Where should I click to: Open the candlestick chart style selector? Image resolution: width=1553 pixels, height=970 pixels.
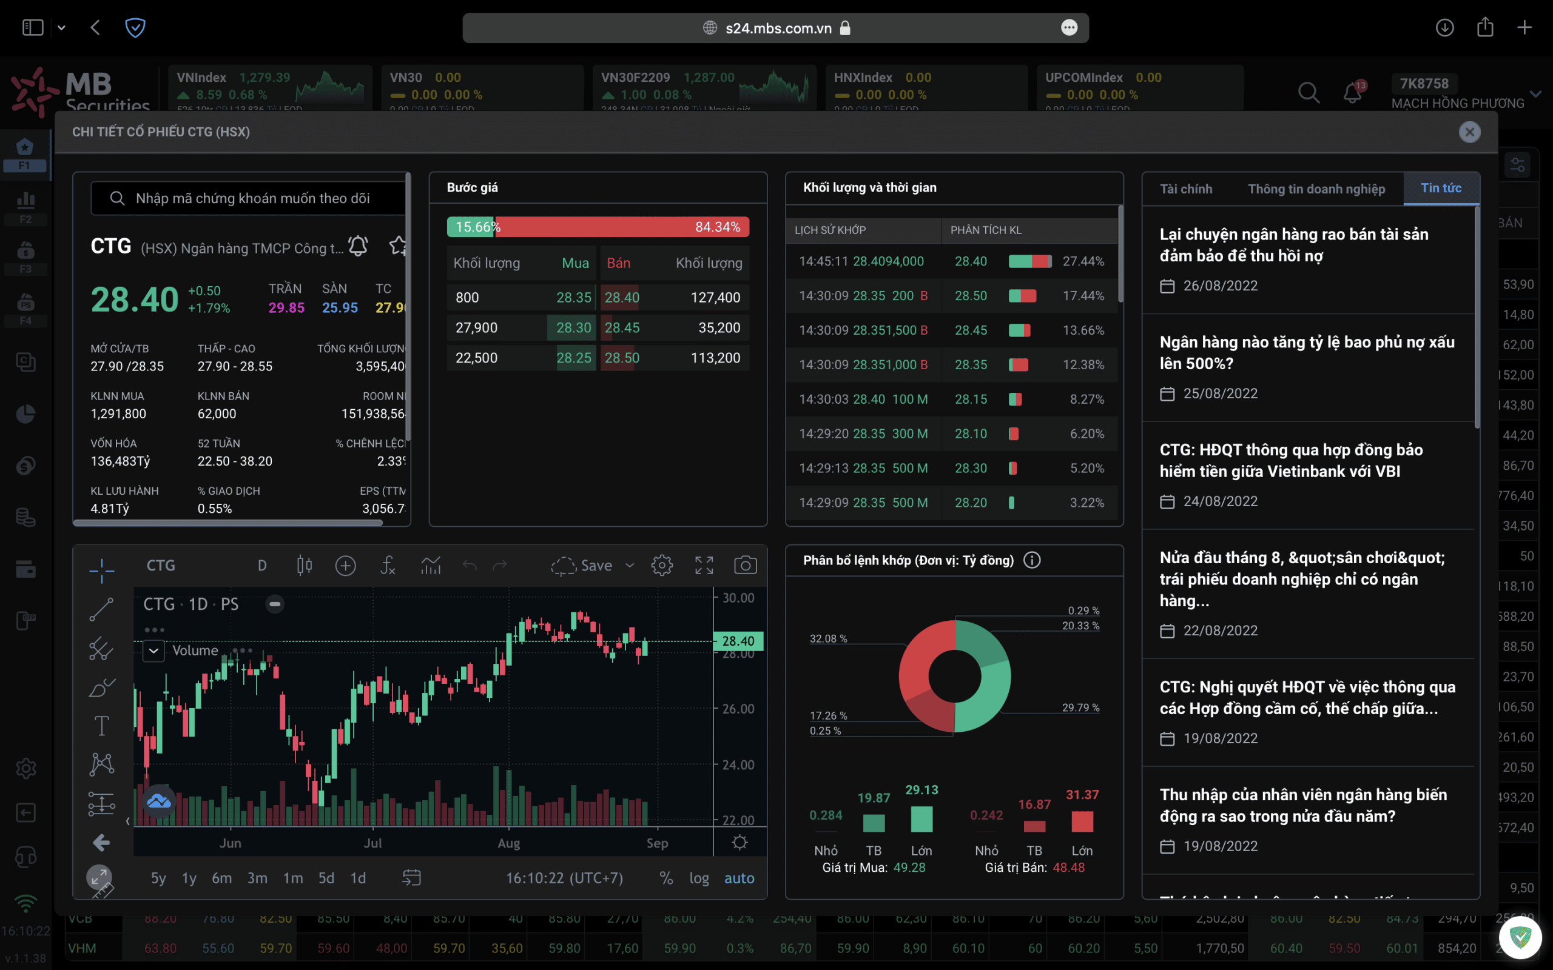[x=304, y=565]
